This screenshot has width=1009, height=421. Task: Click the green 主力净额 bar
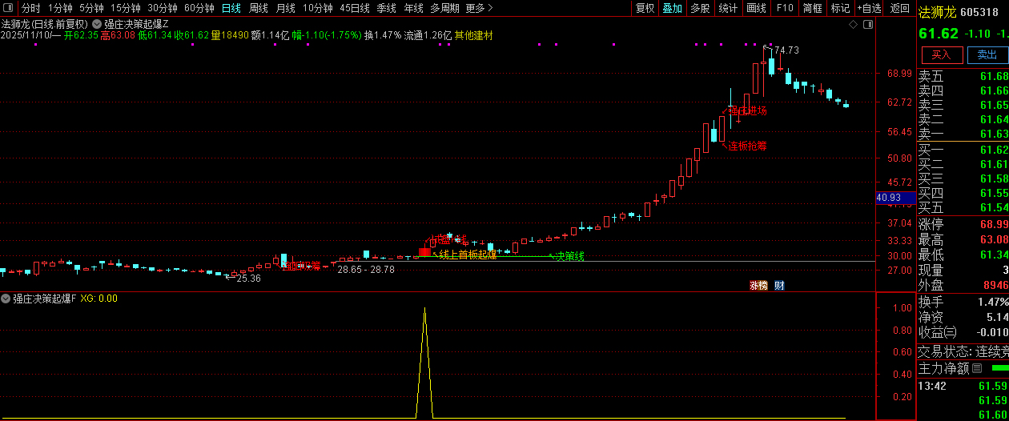coord(999,368)
